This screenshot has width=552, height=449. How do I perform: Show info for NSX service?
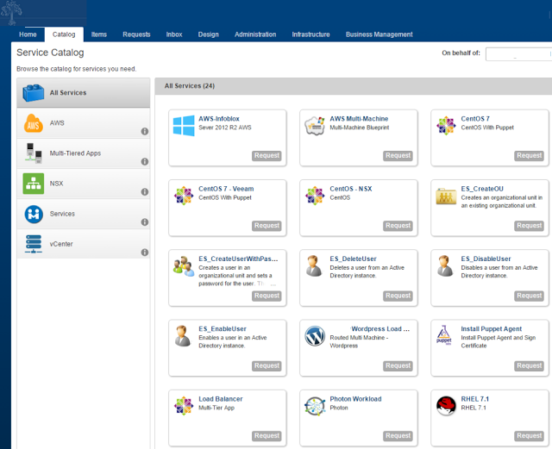[x=145, y=192]
